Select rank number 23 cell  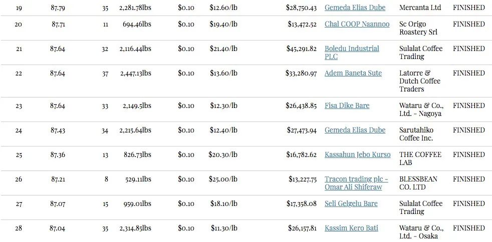click(x=19, y=106)
